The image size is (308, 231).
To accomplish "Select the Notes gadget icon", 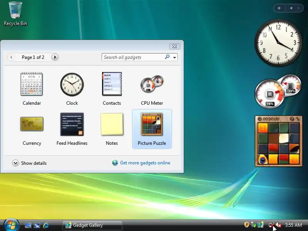I will point(112,124).
